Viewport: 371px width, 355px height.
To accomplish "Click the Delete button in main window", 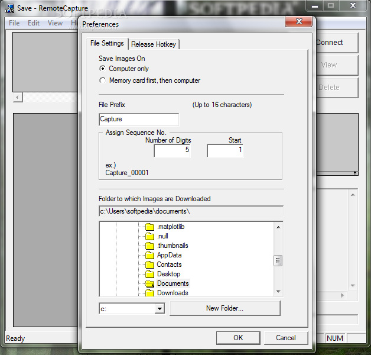I will (x=337, y=88).
